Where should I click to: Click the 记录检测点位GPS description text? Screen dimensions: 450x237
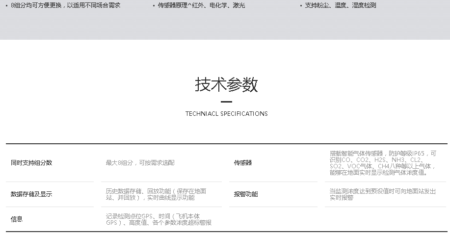(x=159, y=219)
